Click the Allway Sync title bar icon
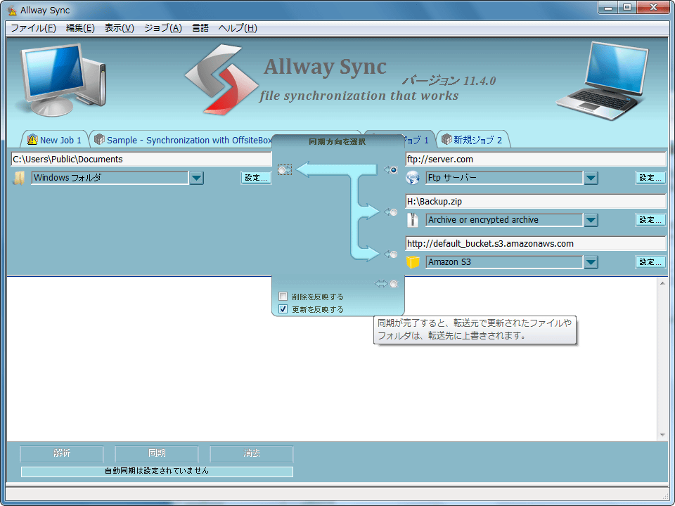Image resolution: width=675 pixels, height=506 pixels. 13,10
